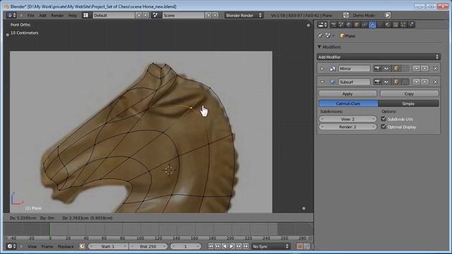Apply the Subsurf modifier
The image size is (452, 254).
point(347,94)
